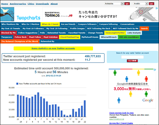Open WhenwillIreach tab
159x125 pixels.
[109, 37]
